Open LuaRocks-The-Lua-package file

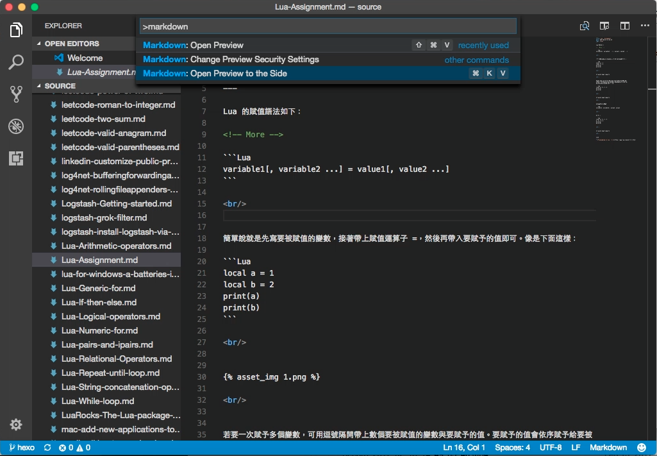click(x=106, y=416)
